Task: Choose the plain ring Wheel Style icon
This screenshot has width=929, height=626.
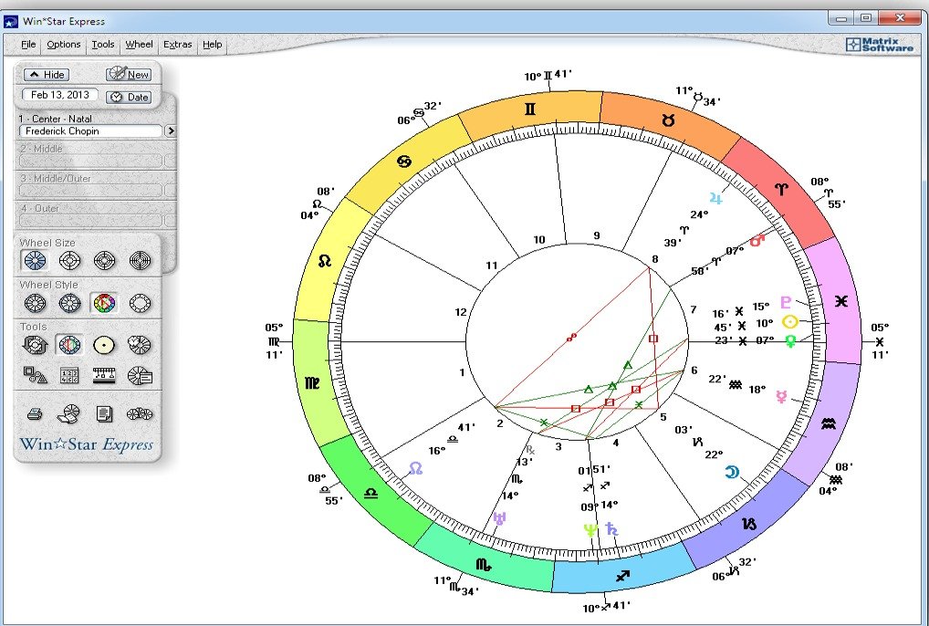Action: pos(140,303)
